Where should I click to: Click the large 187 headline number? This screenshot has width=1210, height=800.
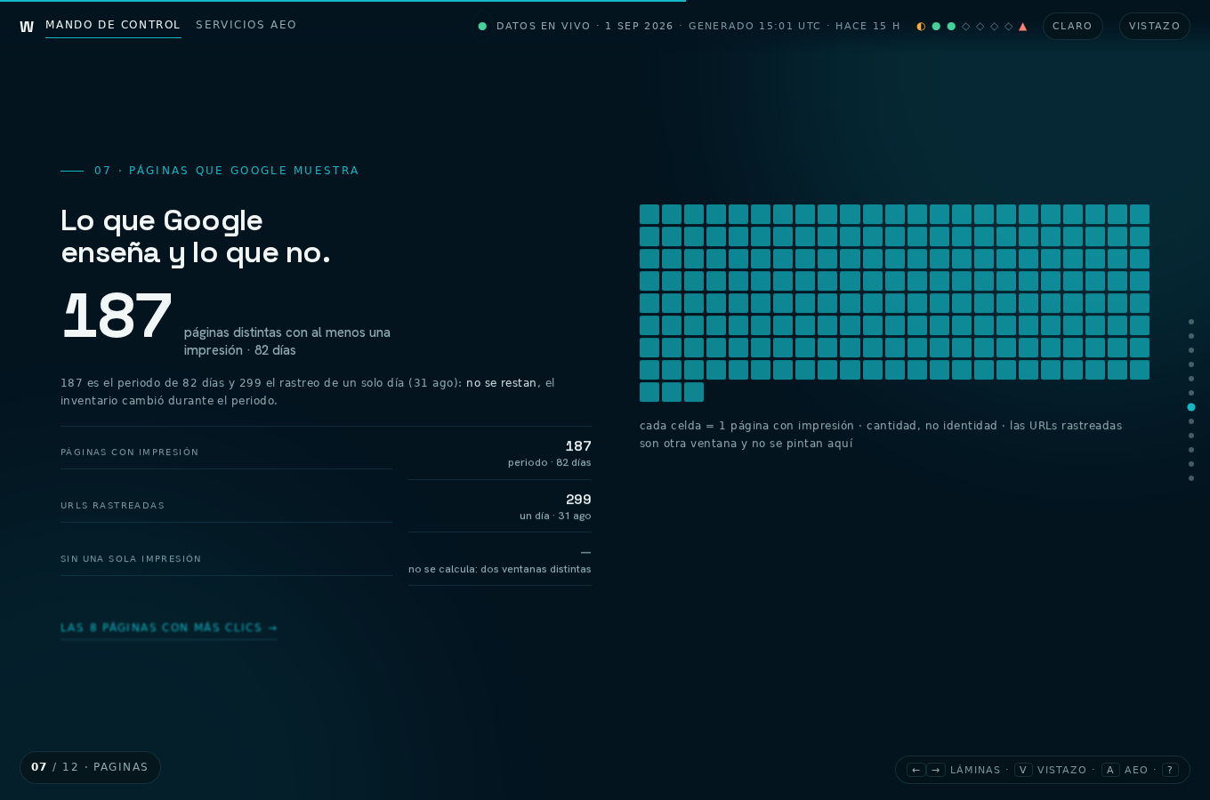[117, 316]
